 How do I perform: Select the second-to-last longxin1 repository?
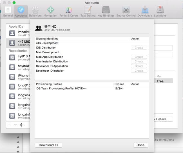[x=18, y=106]
